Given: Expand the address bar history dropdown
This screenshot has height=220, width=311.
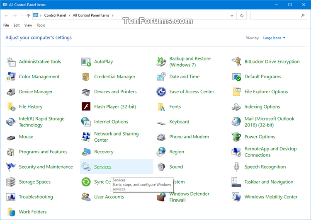Looking at the screenshot, I should coord(232,15).
